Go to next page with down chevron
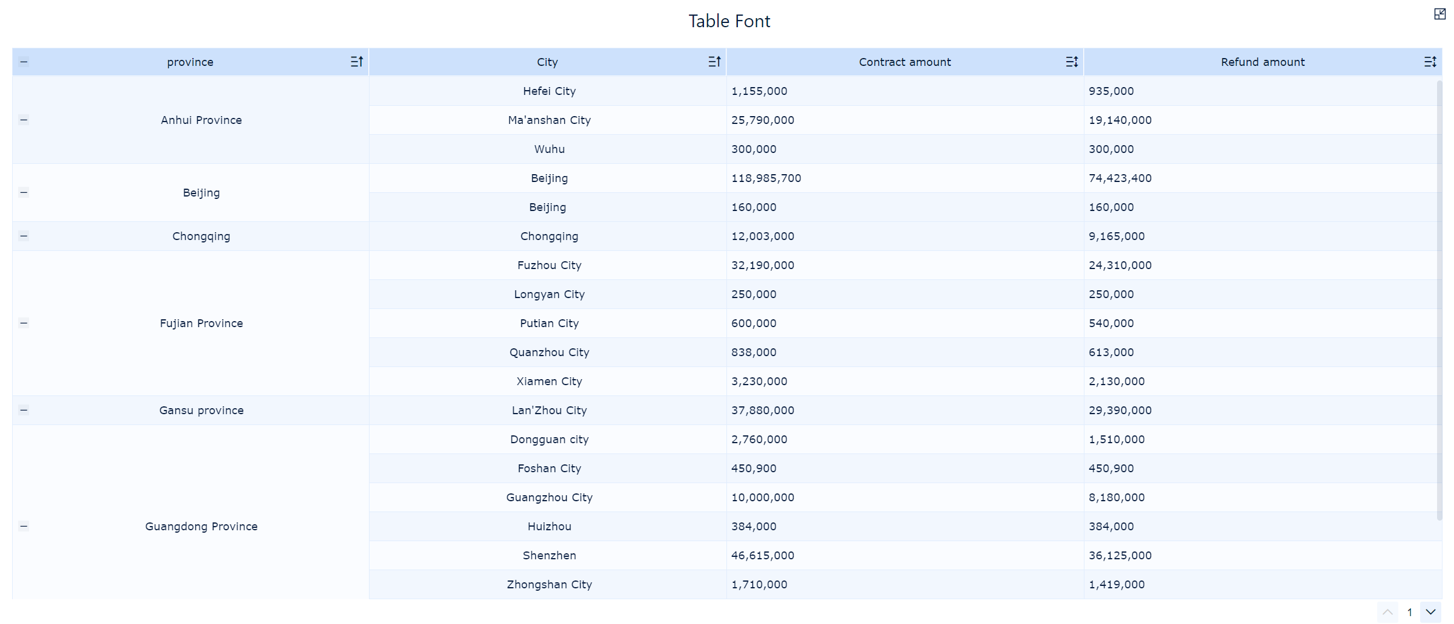The width and height of the screenshot is (1454, 624). (1430, 612)
